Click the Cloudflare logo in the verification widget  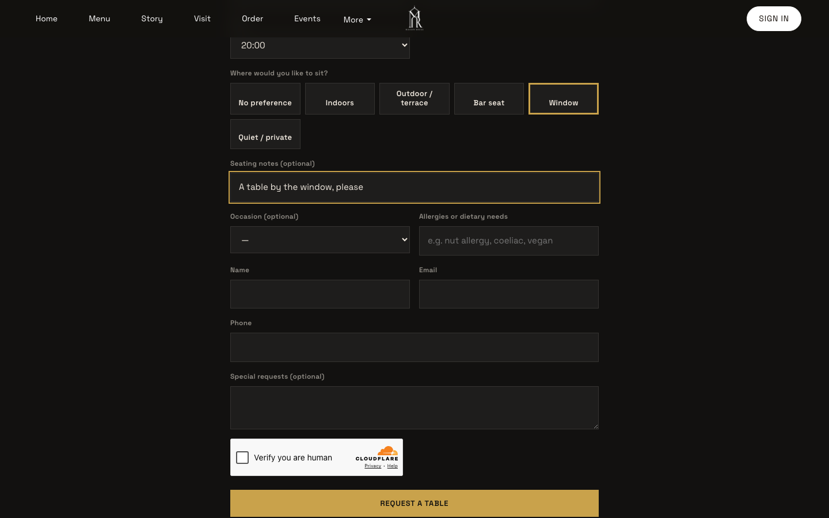[377, 454]
